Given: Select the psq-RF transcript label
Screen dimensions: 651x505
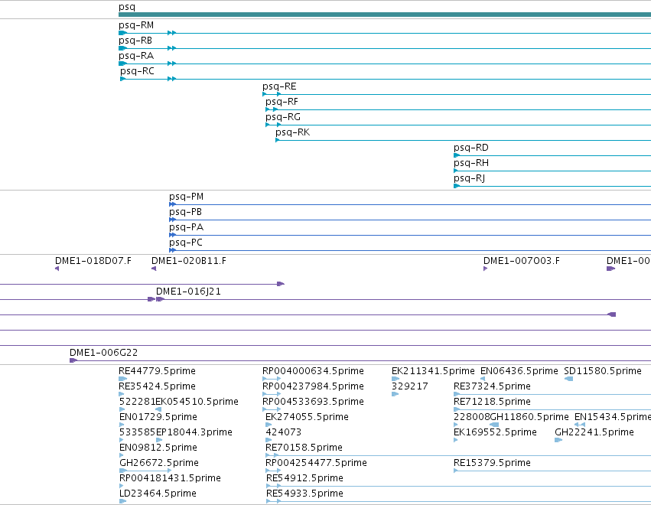Looking at the screenshot, I should pyautogui.click(x=282, y=102).
